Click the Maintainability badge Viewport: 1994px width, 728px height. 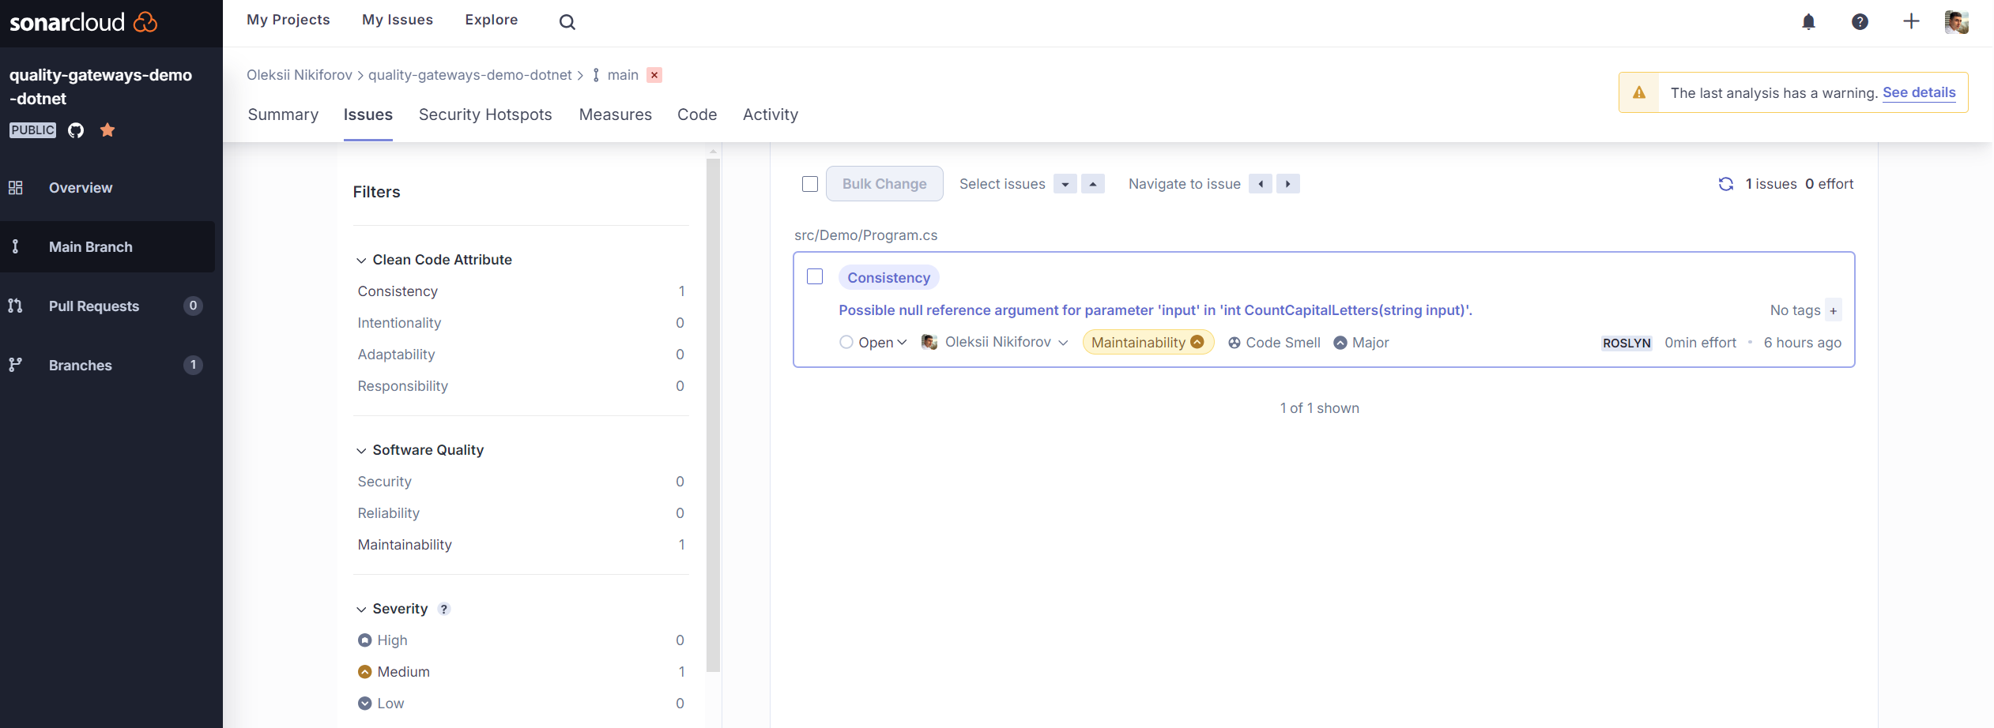coord(1148,342)
